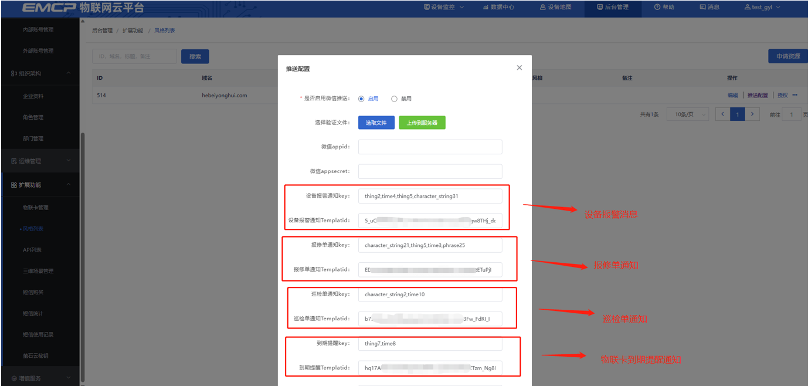Screen dimensions: 808x386
Task: Focus 设备报警通知key input field
Action: point(430,196)
